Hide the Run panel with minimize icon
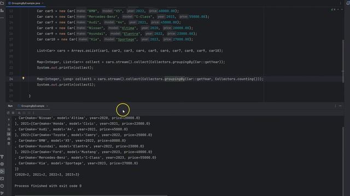The height and width of the screenshot is (196, 350). 340,106
